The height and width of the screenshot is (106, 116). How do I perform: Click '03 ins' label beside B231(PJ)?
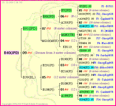pyautogui.click(x=64, y=65)
